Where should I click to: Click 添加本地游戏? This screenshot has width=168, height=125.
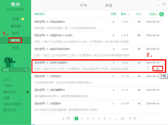tap(13, 104)
